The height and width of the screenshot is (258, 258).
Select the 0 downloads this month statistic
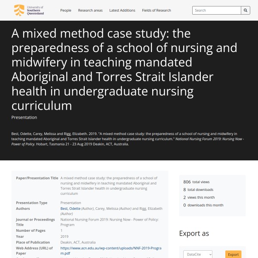[203, 205]
